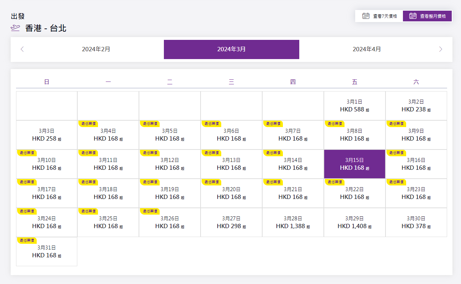The image size is (461, 284).
Task: Switch to the 2024年2月 tab
Action: (96, 49)
